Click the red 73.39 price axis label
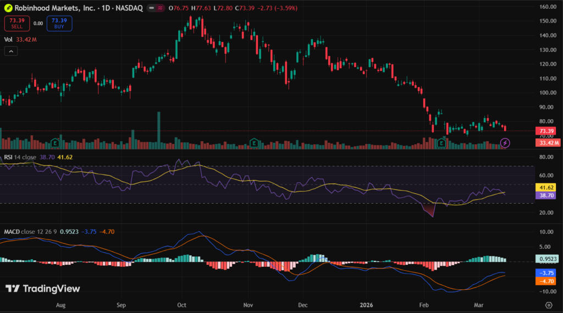The width and height of the screenshot is (563, 313). tap(545, 131)
